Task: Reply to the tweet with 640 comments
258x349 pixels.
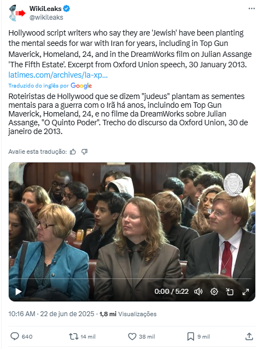Action: (21, 336)
